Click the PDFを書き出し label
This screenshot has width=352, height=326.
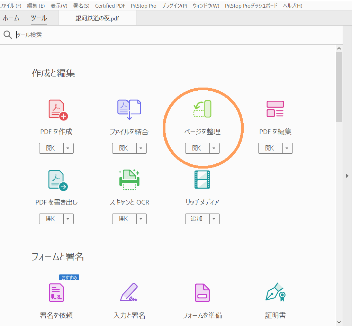(56, 202)
